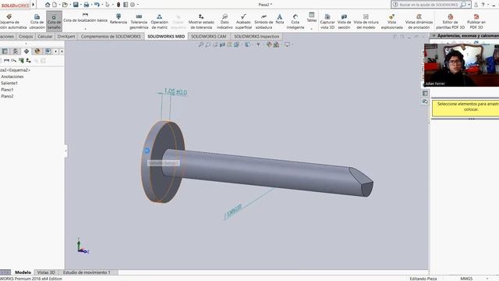The height and width of the screenshot is (281, 499).
Task: Create a new document with the New icon
Action: [55, 5]
